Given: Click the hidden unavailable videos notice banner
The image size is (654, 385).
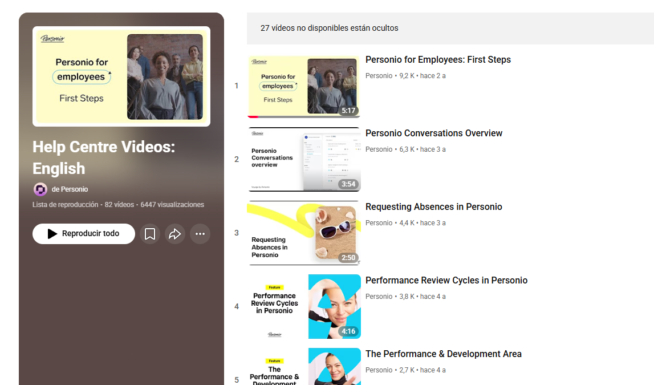Looking at the screenshot, I should click(x=450, y=28).
